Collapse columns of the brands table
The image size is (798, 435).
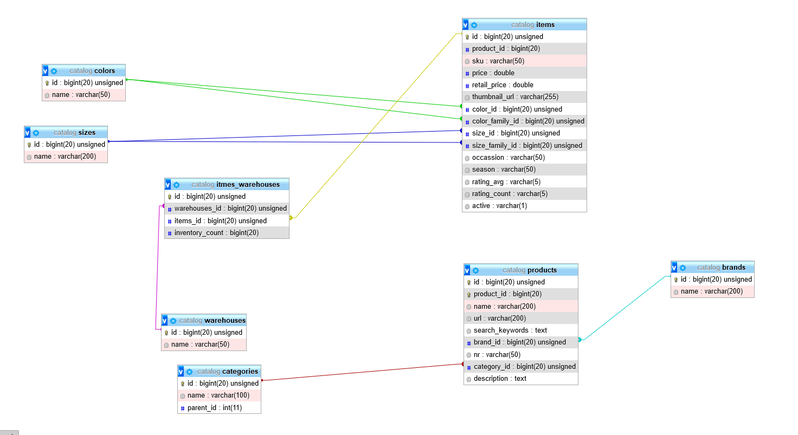[x=674, y=268]
